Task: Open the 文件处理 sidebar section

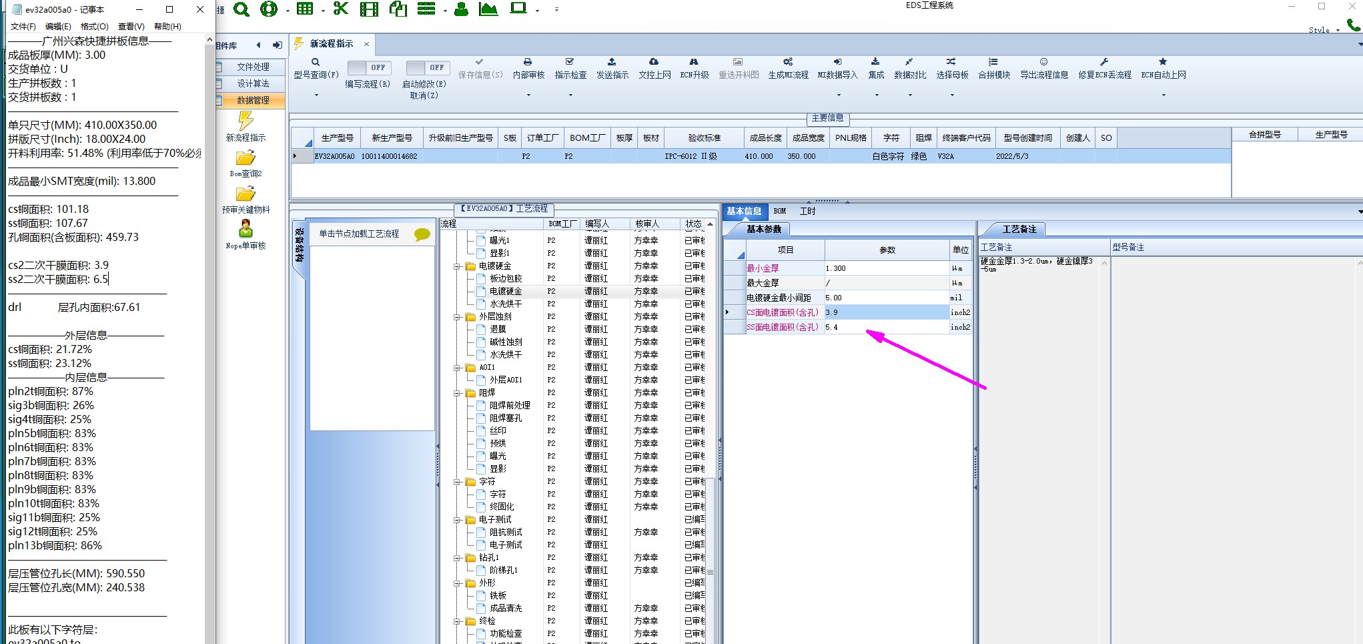Action: 253,67
